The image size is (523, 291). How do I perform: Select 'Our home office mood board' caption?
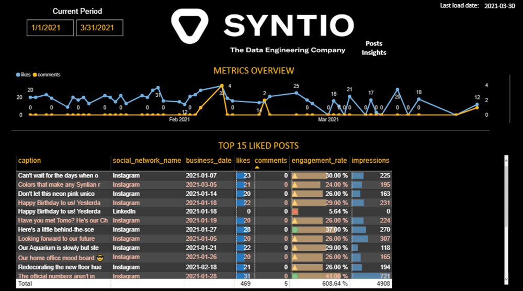click(x=61, y=258)
